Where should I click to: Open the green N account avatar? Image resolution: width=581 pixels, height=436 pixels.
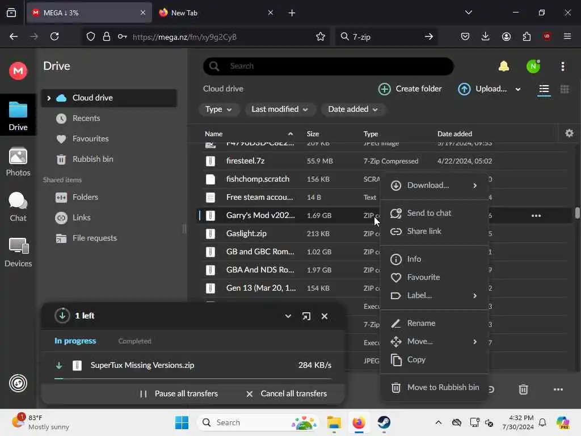coord(533,66)
